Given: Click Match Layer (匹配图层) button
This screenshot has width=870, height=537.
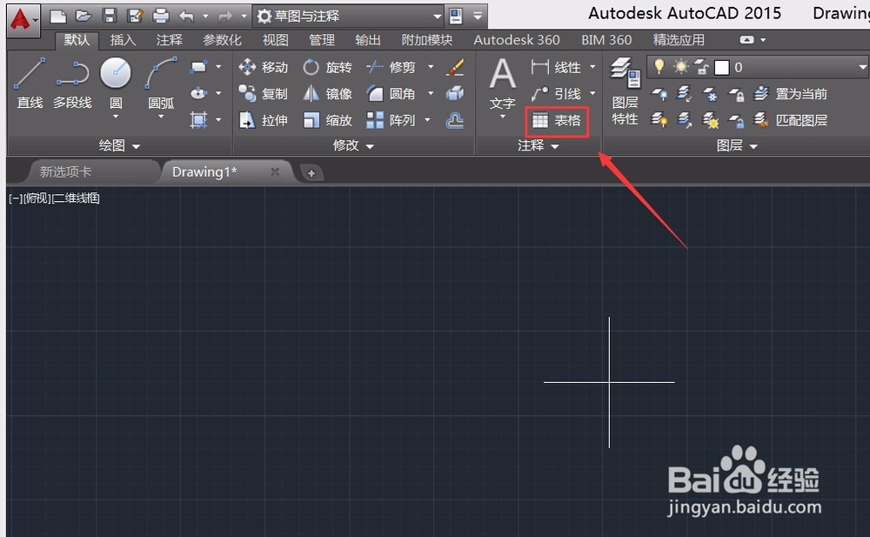Looking at the screenshot, I should pos(791,120).
